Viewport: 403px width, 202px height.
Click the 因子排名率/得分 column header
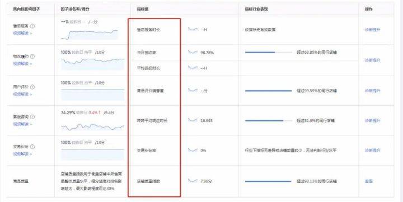75,9
